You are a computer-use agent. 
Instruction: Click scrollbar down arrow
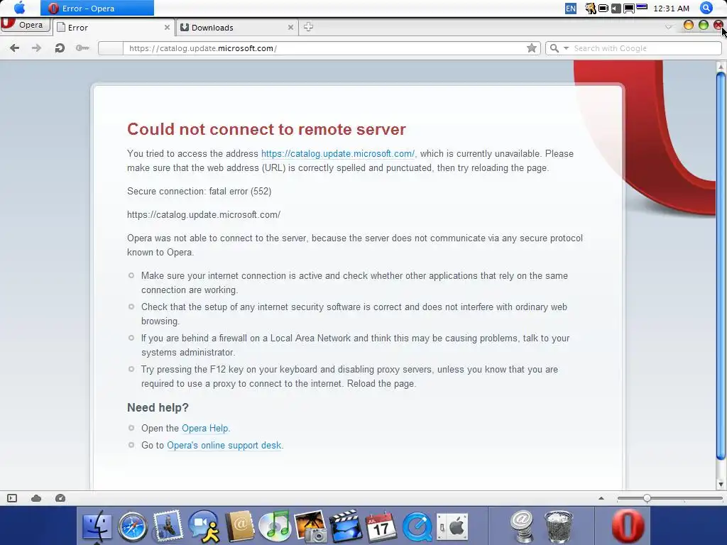point(721,484)
